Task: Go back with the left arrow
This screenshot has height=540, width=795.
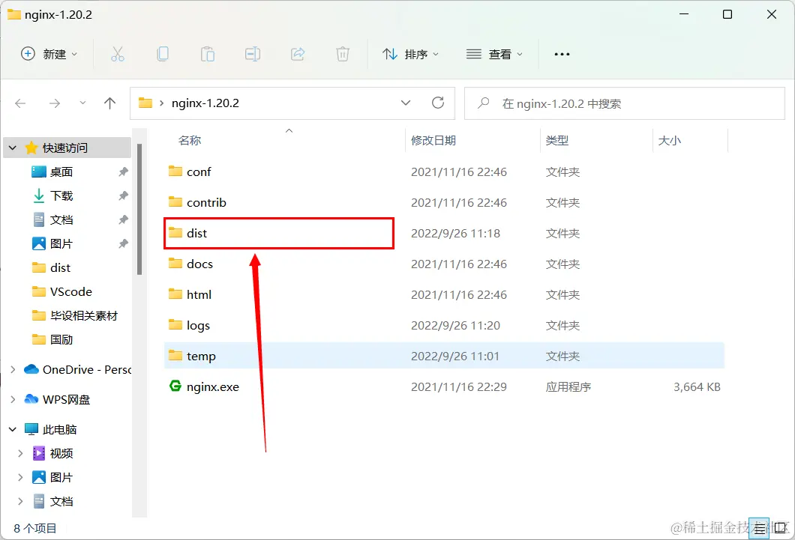Action: point(20,104)
